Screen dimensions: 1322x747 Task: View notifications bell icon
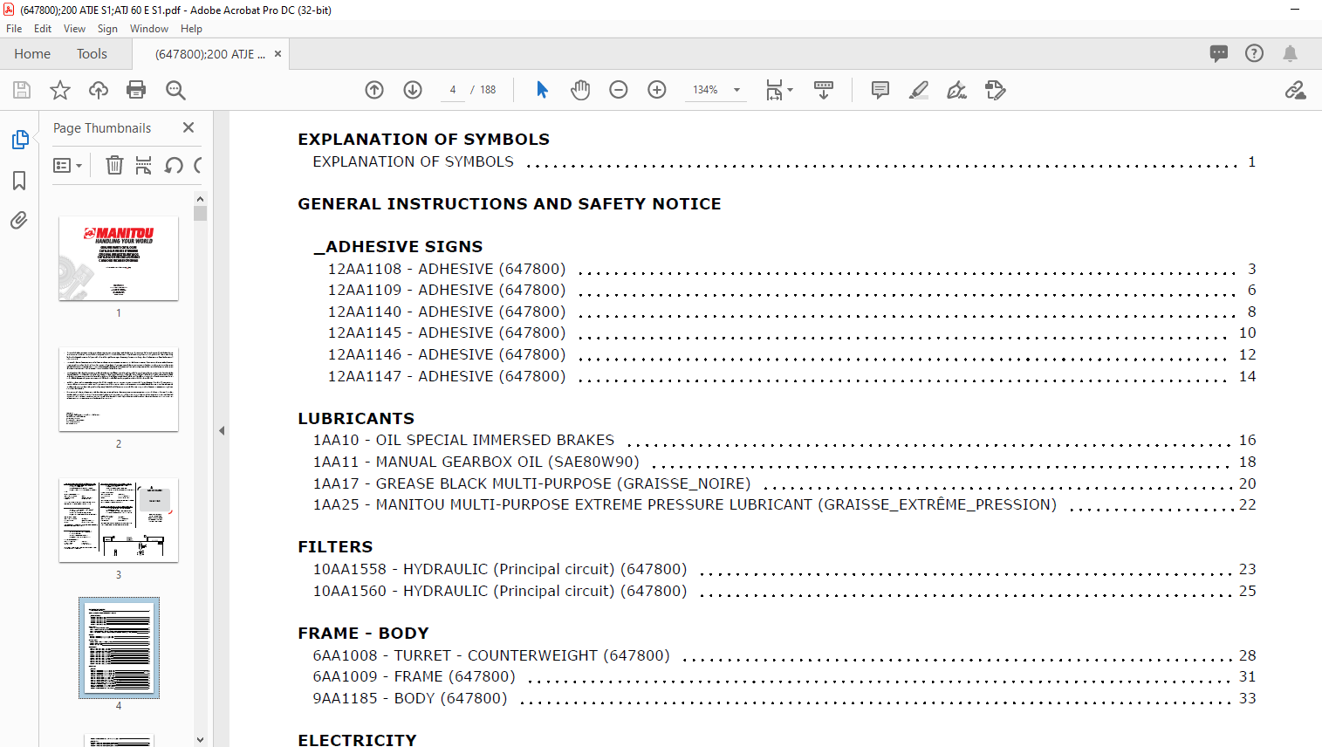1290,53
